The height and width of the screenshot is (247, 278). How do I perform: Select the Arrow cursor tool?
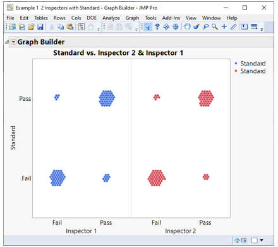(x=148, y=26)
